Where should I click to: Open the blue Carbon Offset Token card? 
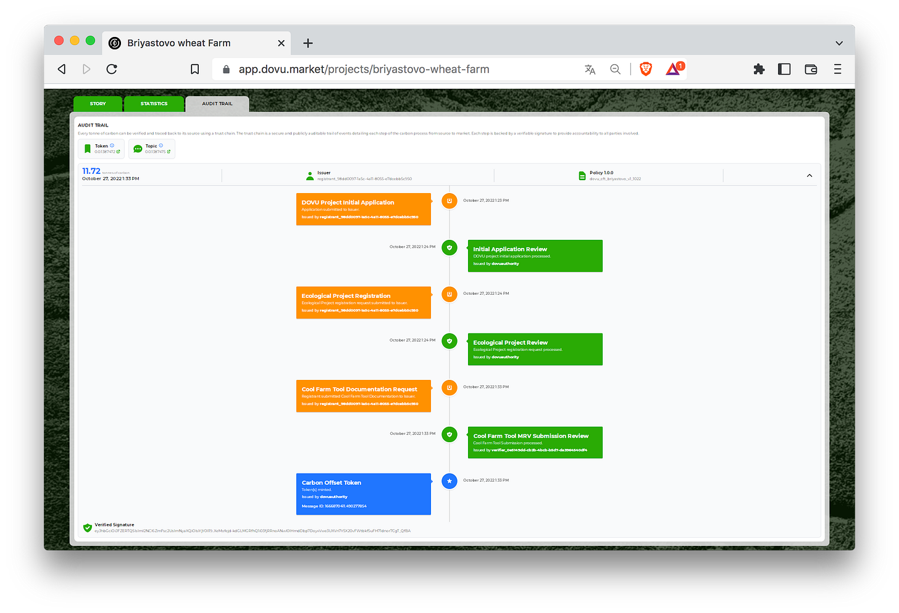click(x=363, y=494)
